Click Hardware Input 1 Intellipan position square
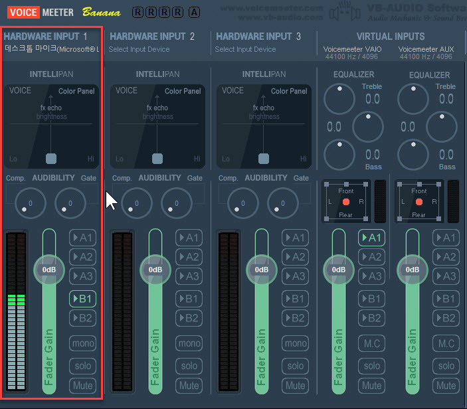This screenshot has width=467, height=409. click(51, 159)
